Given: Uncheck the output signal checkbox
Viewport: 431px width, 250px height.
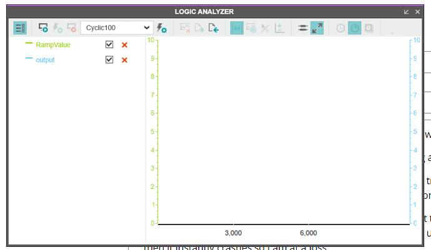Looking at the screenshot, I should point(109,60).
